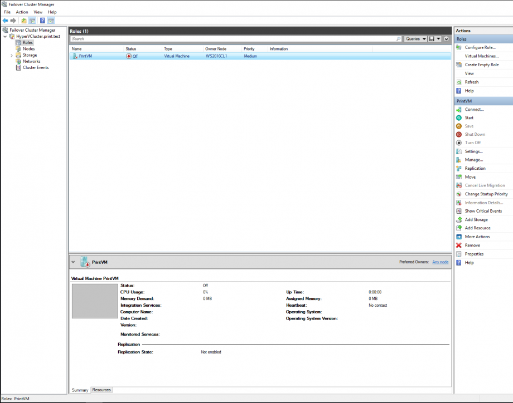Screen dimensions: 513x403
Task: Expand the Storage node in the tree
Action: [x=11, y=55]
